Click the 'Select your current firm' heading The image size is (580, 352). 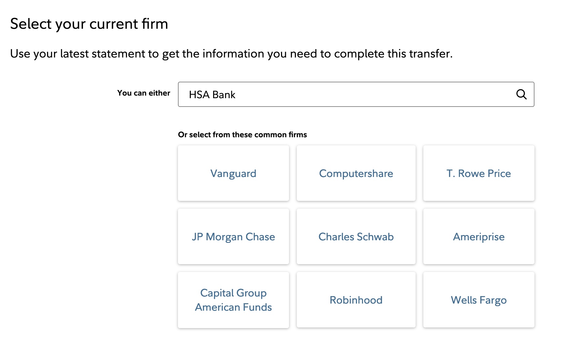click(x=89, y=24)
